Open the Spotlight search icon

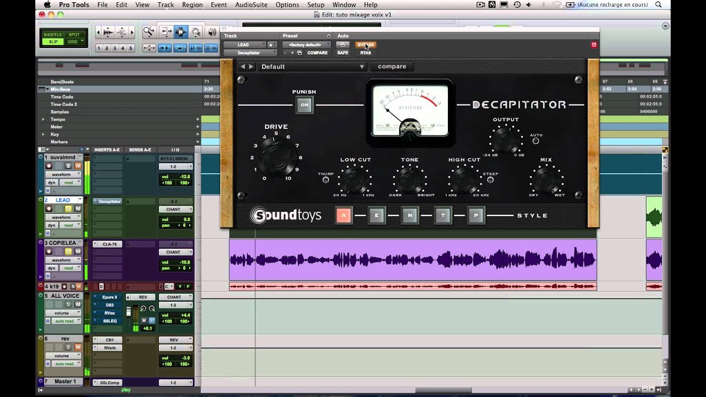tap(659, 4)
